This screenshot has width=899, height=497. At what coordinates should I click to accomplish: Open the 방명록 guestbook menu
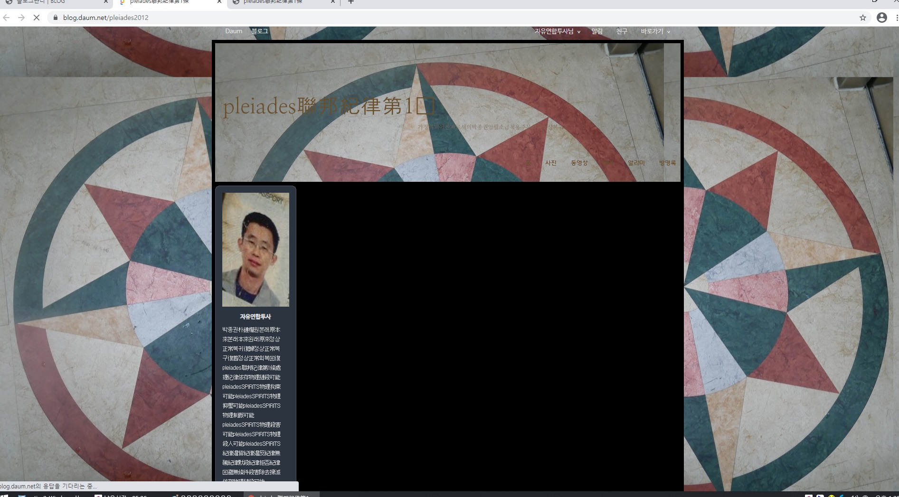click(x=667, y=163)
